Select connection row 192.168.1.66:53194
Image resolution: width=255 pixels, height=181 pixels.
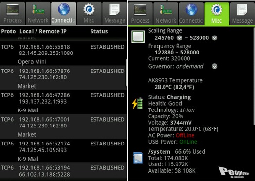(63, 171)
